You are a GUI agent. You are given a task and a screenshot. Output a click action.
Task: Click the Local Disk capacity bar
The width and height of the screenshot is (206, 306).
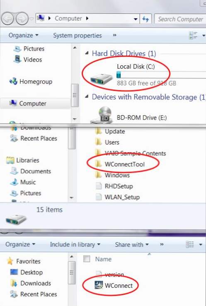click(161, 75)
